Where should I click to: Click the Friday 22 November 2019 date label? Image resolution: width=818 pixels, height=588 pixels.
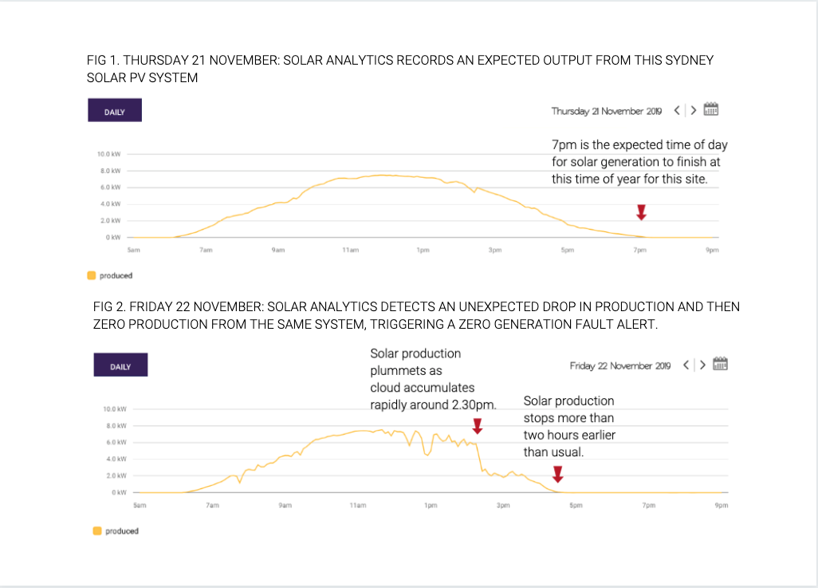point(620,365)
